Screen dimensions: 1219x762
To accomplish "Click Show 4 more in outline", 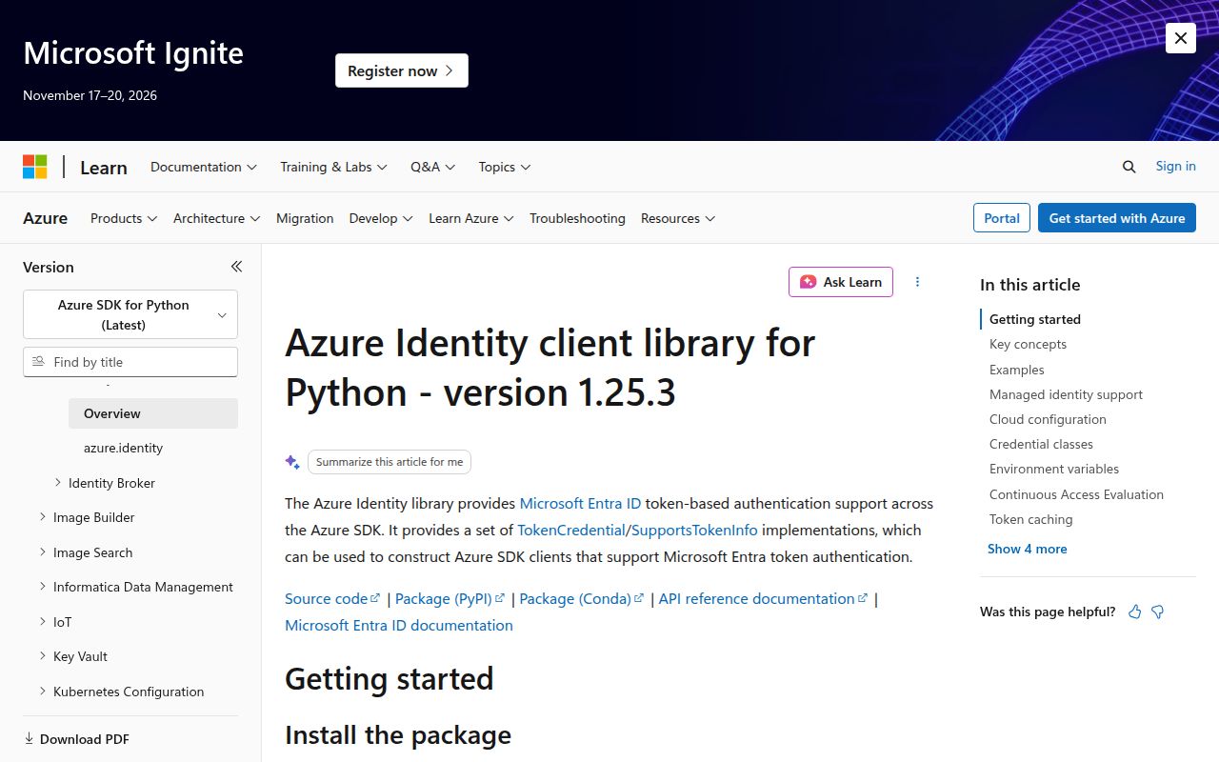I will (x=1027, y=549).
